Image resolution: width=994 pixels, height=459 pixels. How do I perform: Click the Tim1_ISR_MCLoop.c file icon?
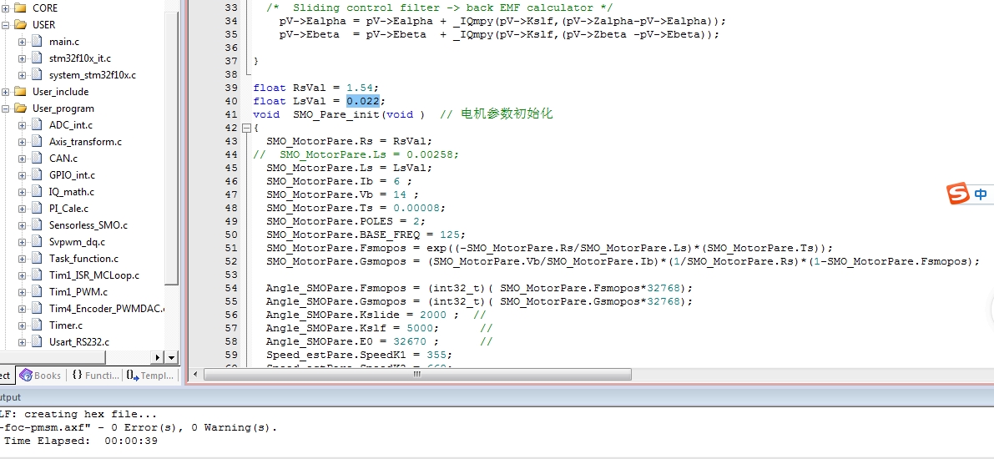36,275
